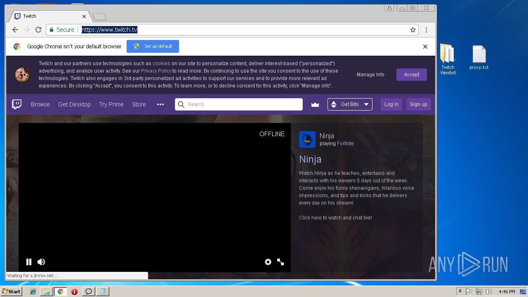Open the Action Center flag icon
The width and height of the screenshot is (528, 297).
(x=469, y=292)
